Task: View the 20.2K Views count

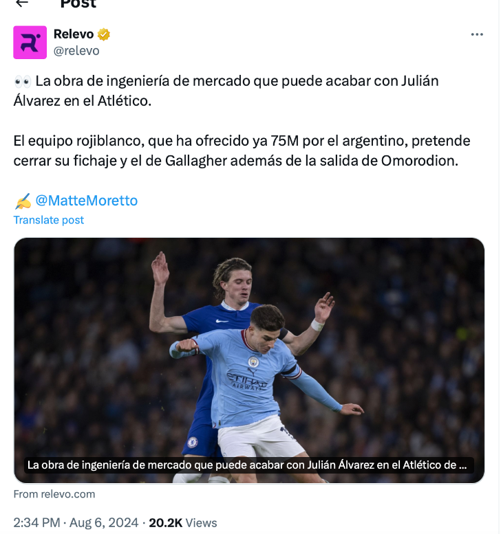Action: click(x=183, y=523)
